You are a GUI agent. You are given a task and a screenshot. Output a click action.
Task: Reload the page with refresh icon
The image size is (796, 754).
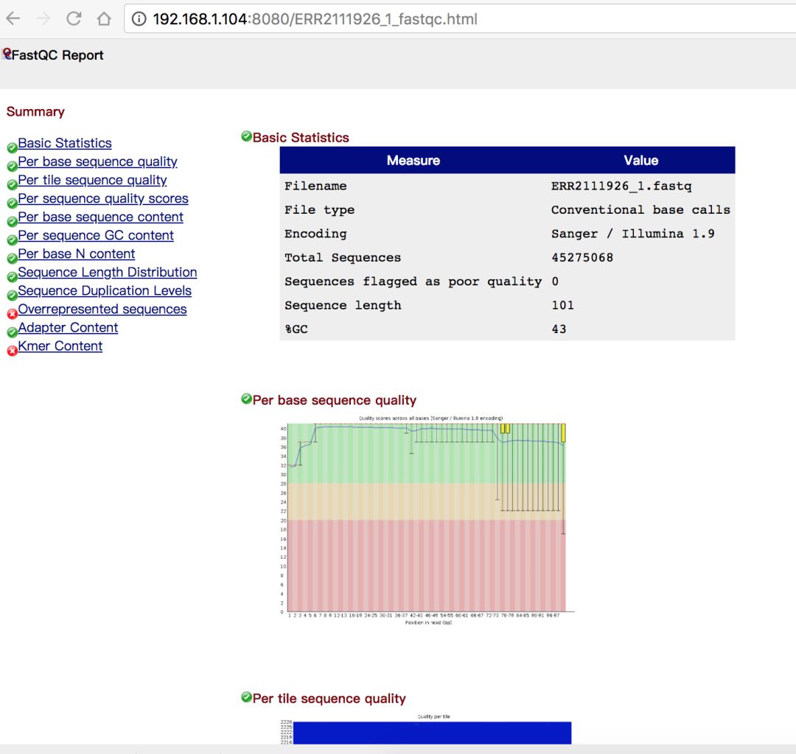click(74, 19)
